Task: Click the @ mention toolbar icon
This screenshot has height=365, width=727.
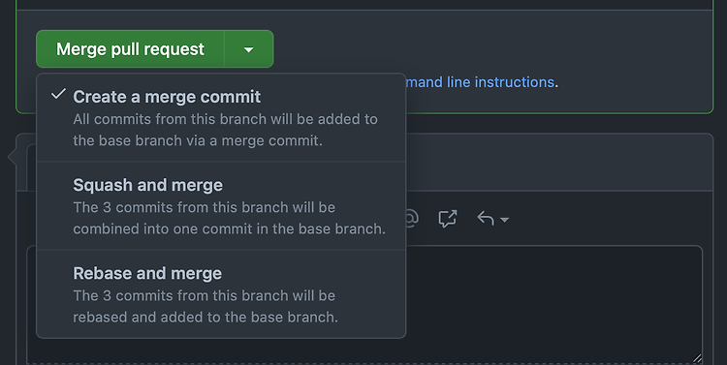Action: point(411,218)
